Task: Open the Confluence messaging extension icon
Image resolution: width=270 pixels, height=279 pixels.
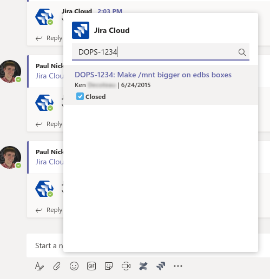Action: (x=143, y=266)
